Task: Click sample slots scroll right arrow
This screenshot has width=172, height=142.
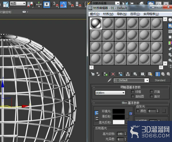Action: [x=161, y=67]
